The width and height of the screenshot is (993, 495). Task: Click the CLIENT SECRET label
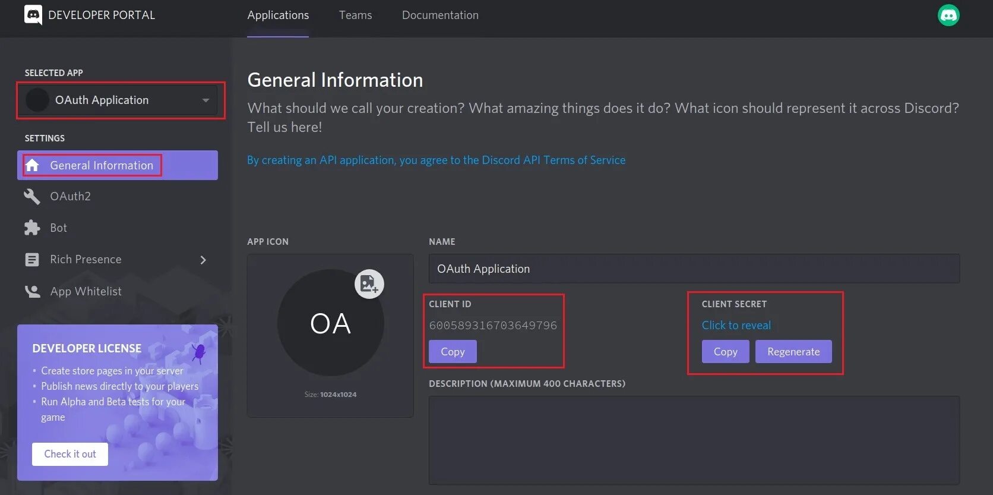734,304
